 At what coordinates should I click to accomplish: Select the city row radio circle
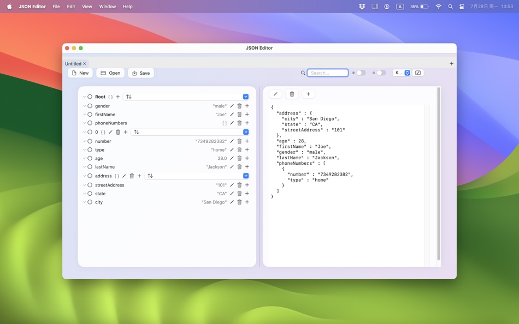click(x=90, y=202)
